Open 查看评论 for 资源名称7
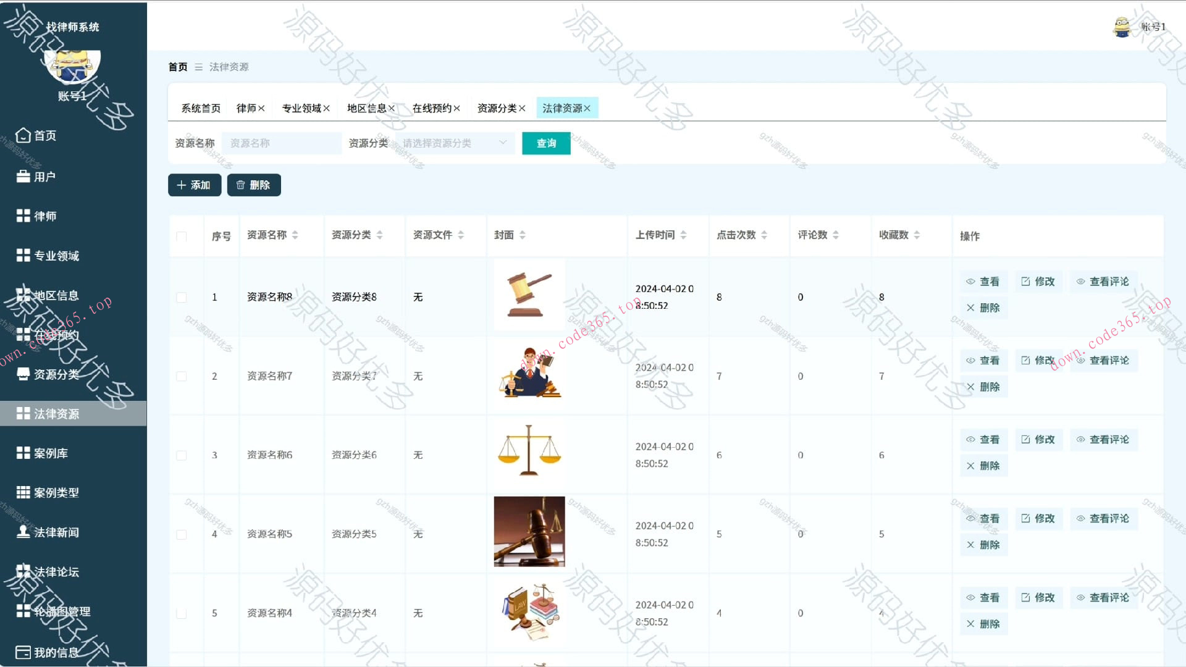This screenshot has height=667, width=1186. 1104,360
